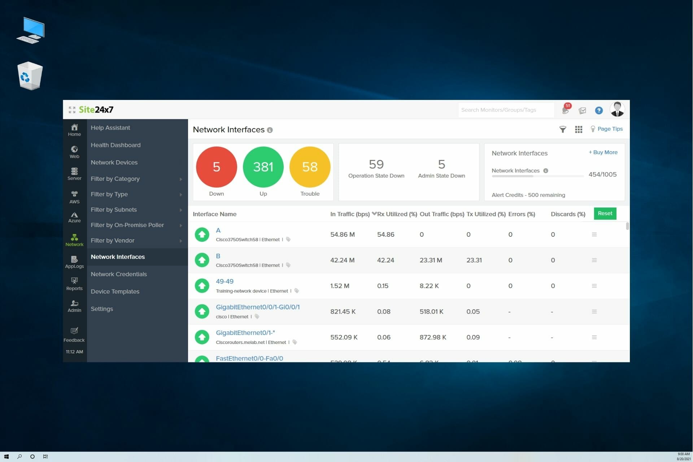The width and height of the screenshot is (693, 462).
Task: Open the Web monitors section
Action: click(74, 152)
